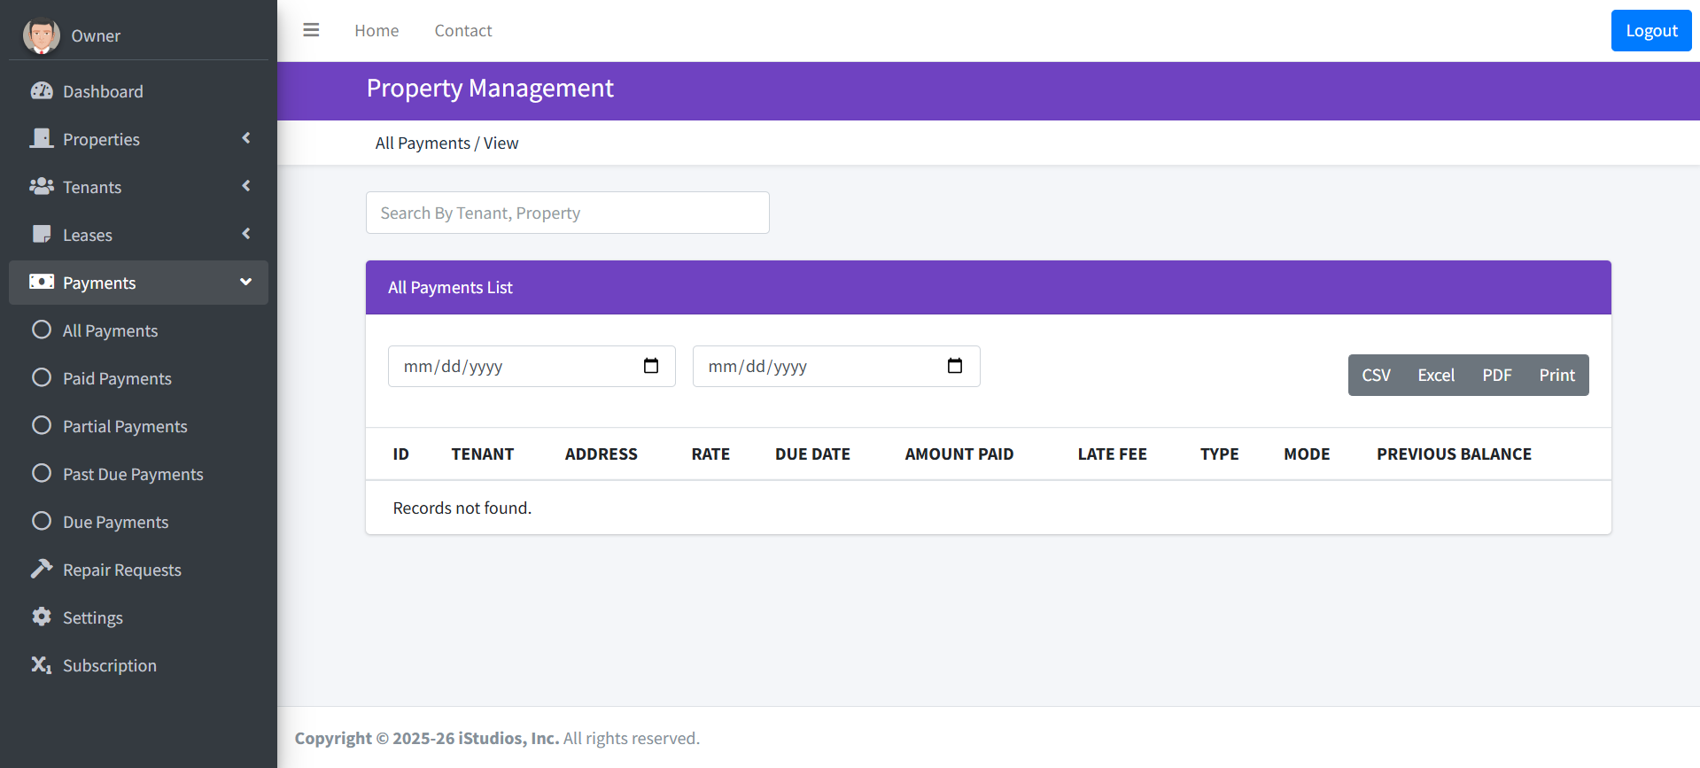Open the second date field calendar picker

(x=955, y=366)
